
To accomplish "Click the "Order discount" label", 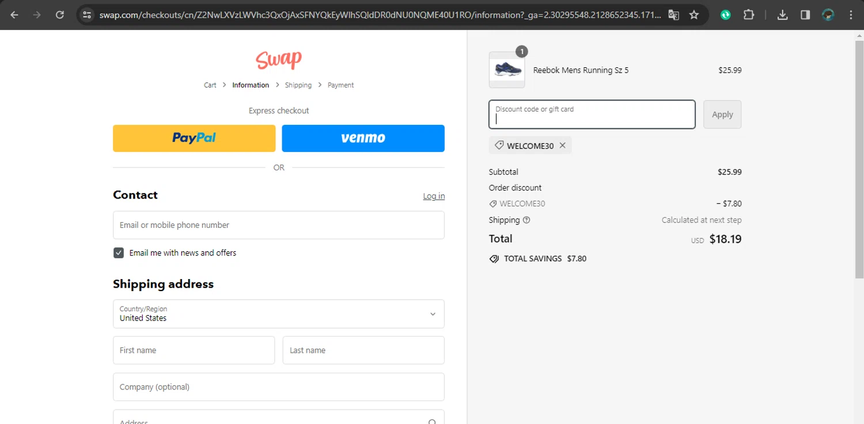I will pyautogui.click(x=515, y=188).
